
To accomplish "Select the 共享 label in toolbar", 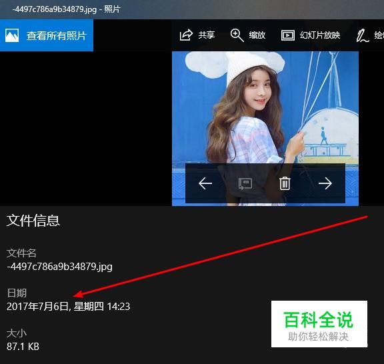I will pos(207,35).
